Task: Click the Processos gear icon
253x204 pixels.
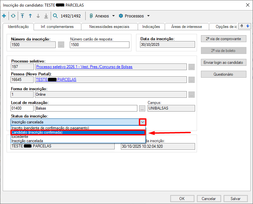Action: click(x=121, y=16)
